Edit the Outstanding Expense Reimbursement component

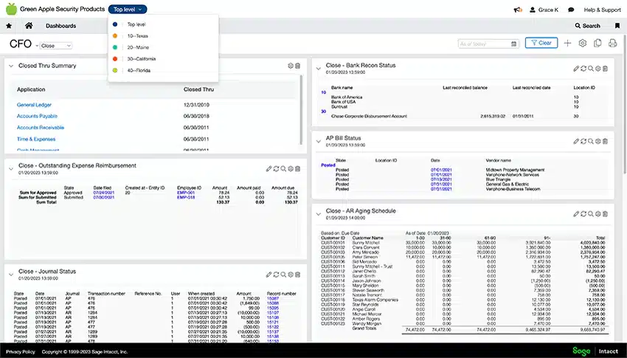[269, 169]
